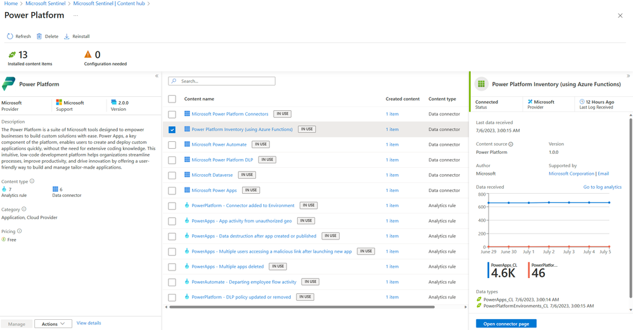
Task: Click the Microsoft Power Automate connector icon
Action: point(187,144)
